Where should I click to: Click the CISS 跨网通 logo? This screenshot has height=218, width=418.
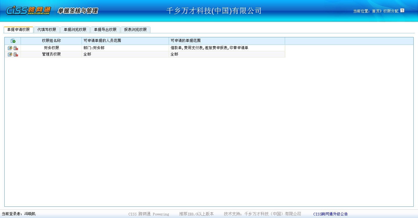28,10
